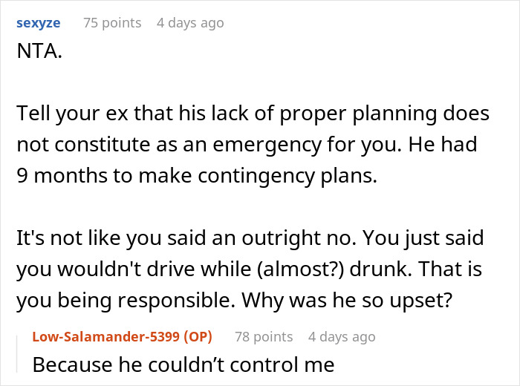Open the sexyze user profile link
This screenshot has height=386, width=520.
pyautogui.click(x=37, y=23)
